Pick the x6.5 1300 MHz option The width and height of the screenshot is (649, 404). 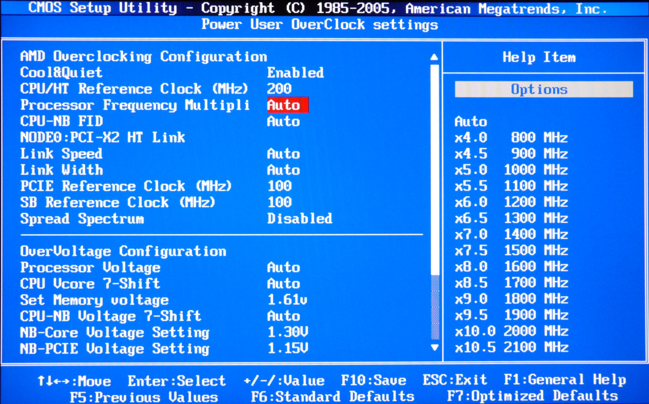click(511, 219)
